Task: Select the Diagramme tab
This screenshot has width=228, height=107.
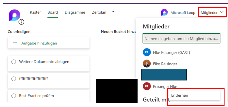Action: click(x=75, y=12)
